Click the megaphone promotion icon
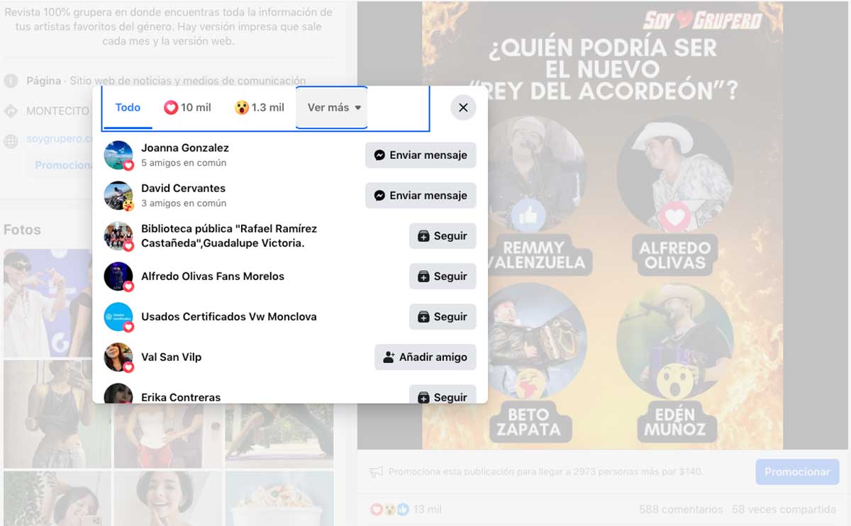The width and height of the screenshot is (851, 526). pyautogui.click(x=377, y=471)
